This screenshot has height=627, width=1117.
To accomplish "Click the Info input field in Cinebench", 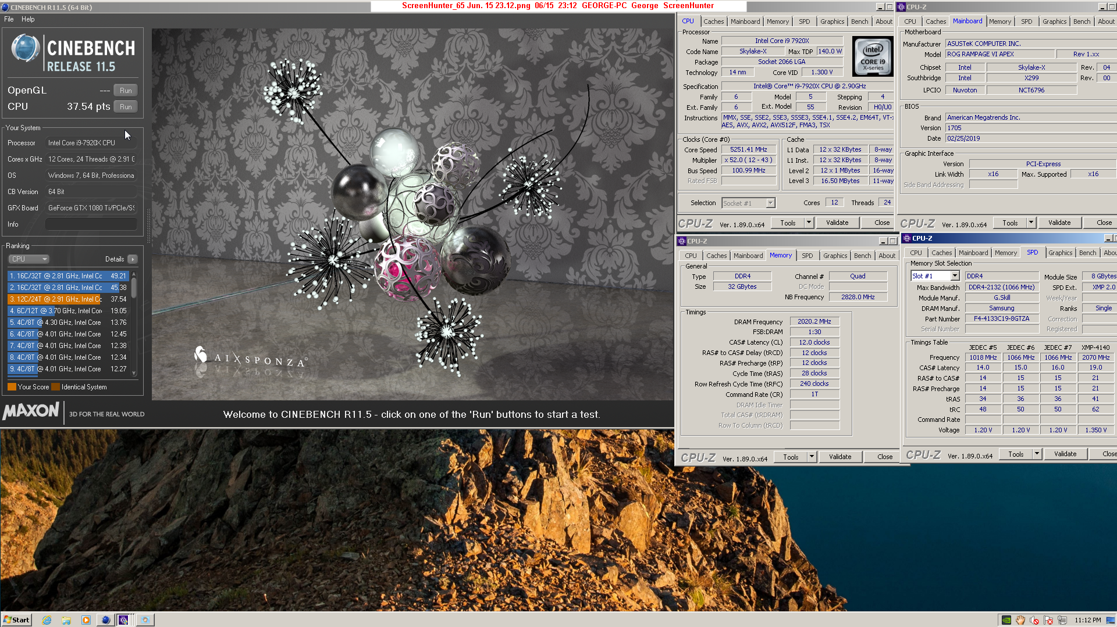I will point(91,224).
